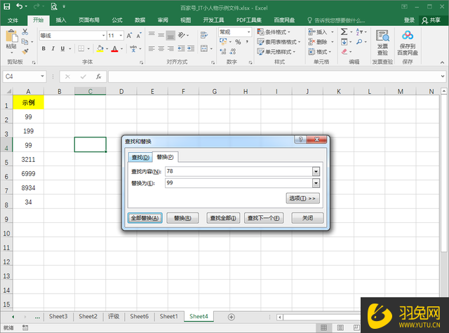Click the Center align icon
Screen dimensions: 449x333
click(x=161, y=48)
